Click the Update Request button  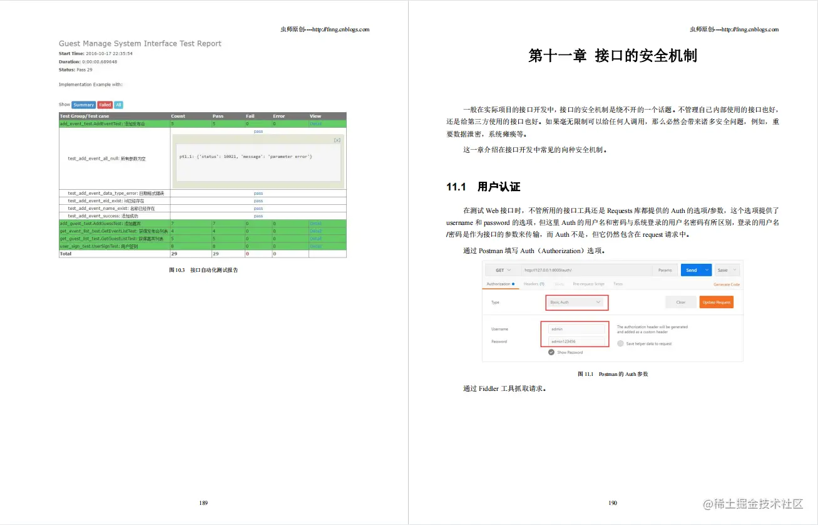(x=717, y=302)
